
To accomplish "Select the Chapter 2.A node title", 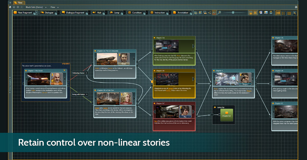I will click(107, 51).
